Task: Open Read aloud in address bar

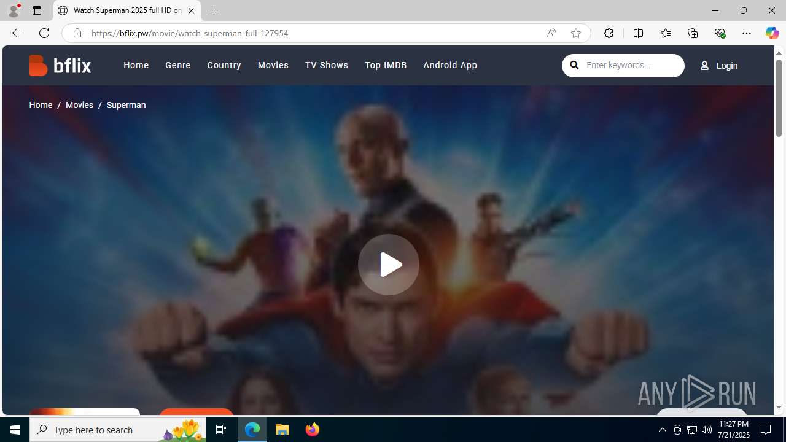Action: 551,33
